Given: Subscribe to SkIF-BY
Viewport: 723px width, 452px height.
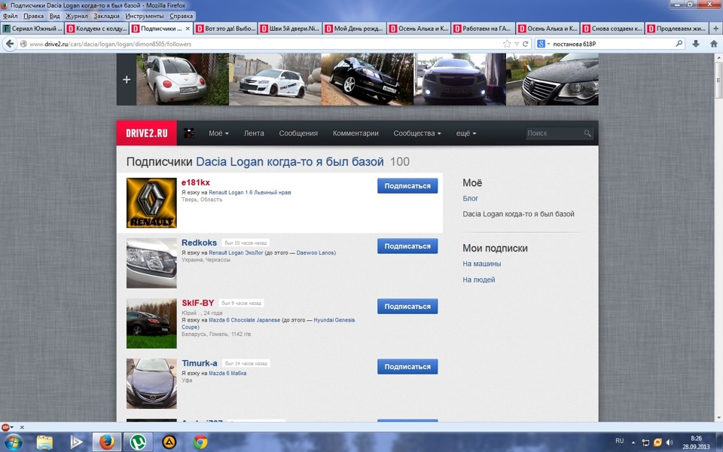Looking at the screenshot, I should pos(407,307).
